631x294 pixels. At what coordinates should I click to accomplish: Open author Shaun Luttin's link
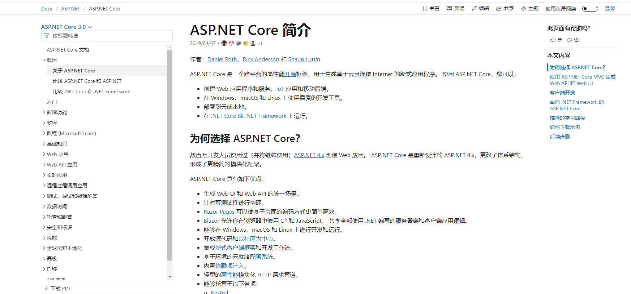[x=304, y=59]
